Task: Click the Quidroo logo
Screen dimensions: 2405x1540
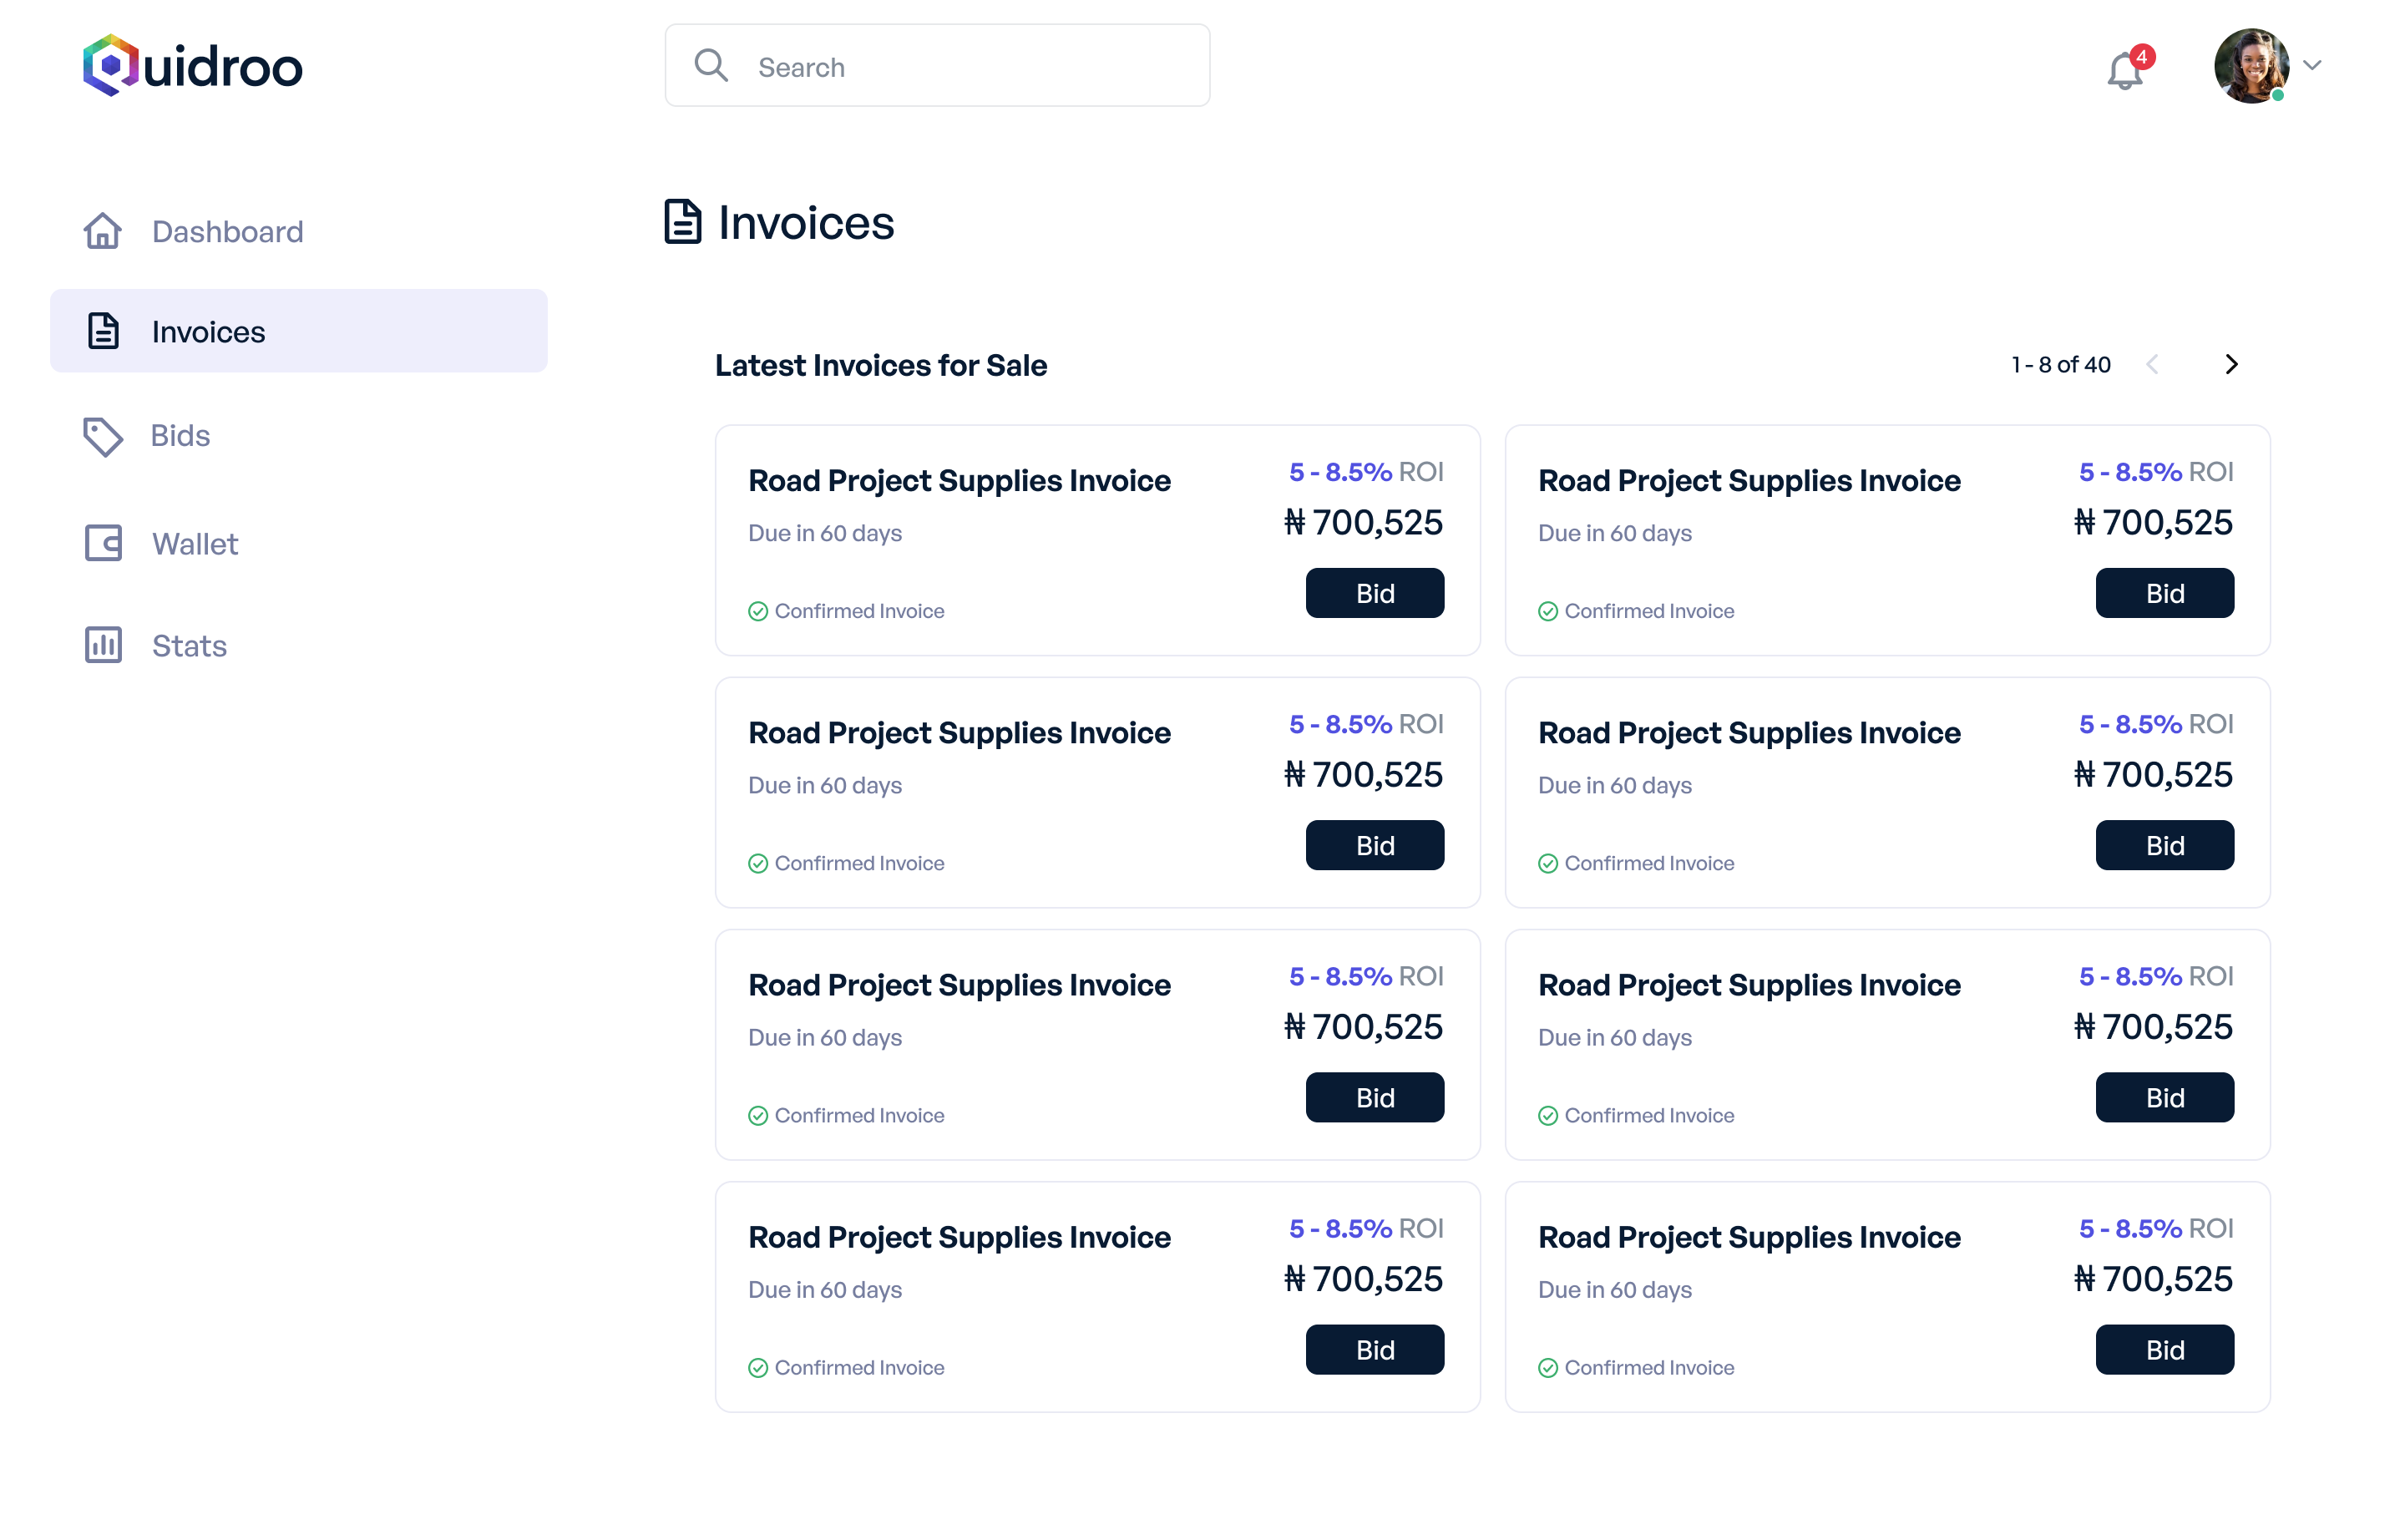Action: pyautogui.click(x=192, y=66)
